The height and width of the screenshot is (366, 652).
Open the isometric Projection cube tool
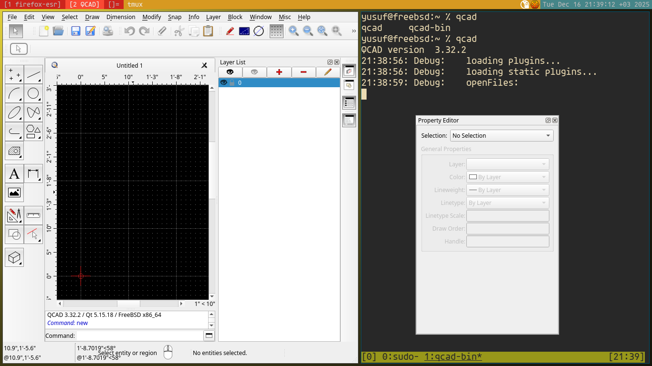pos(14,257)
